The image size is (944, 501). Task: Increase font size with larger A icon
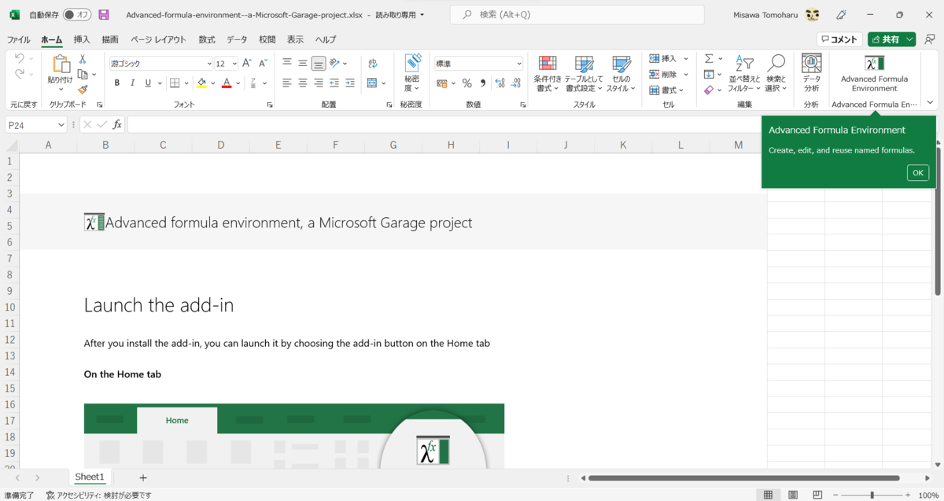tap(246, 63)
